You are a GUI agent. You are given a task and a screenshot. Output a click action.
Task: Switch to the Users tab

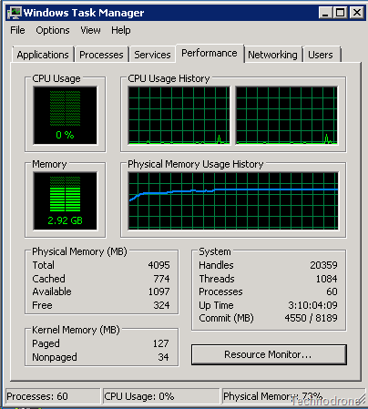pos(321,55)
